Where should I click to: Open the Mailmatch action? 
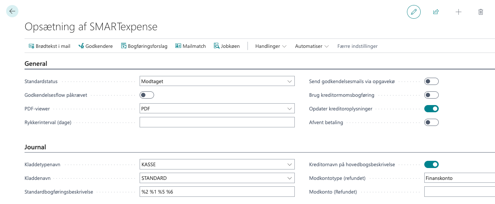pos(190,46)
